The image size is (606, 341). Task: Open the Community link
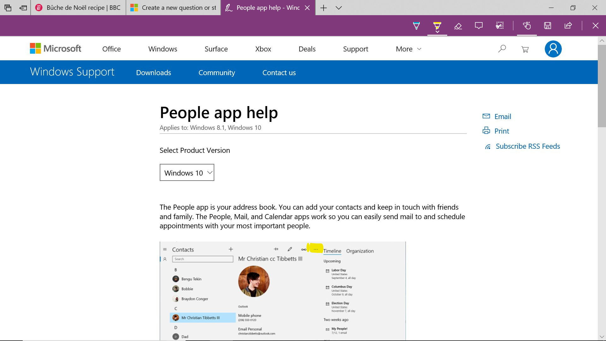(217, 73)
